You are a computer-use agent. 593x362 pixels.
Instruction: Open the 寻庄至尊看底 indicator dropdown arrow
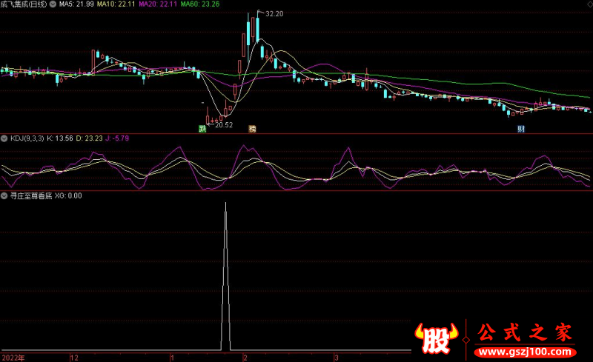coord(4,196)
